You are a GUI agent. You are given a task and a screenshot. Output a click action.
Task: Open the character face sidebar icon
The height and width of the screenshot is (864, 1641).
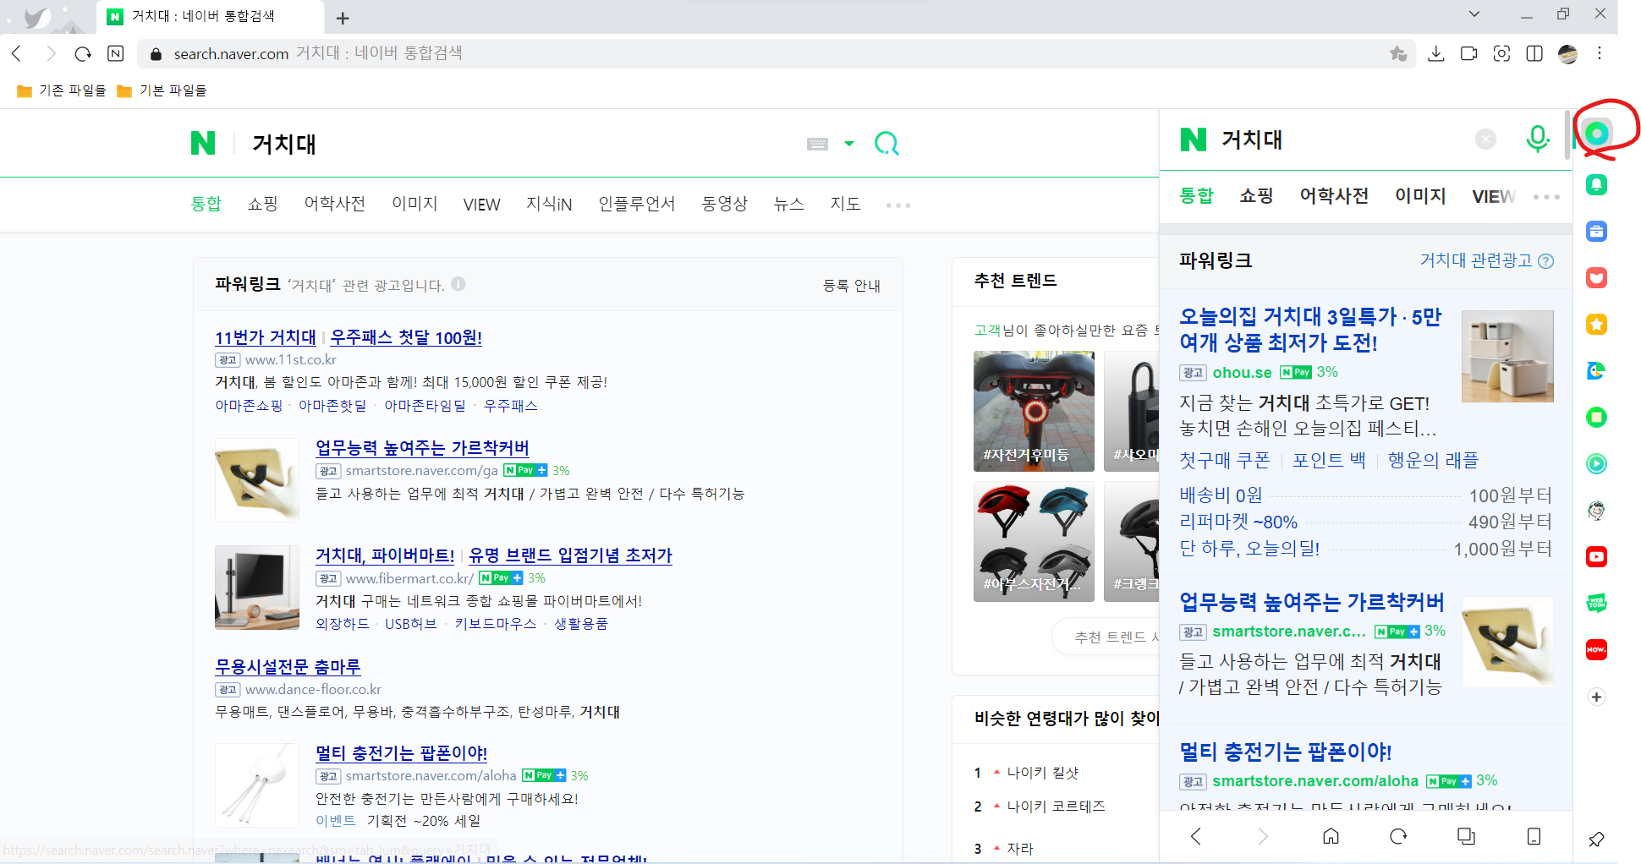[1596, 510]
